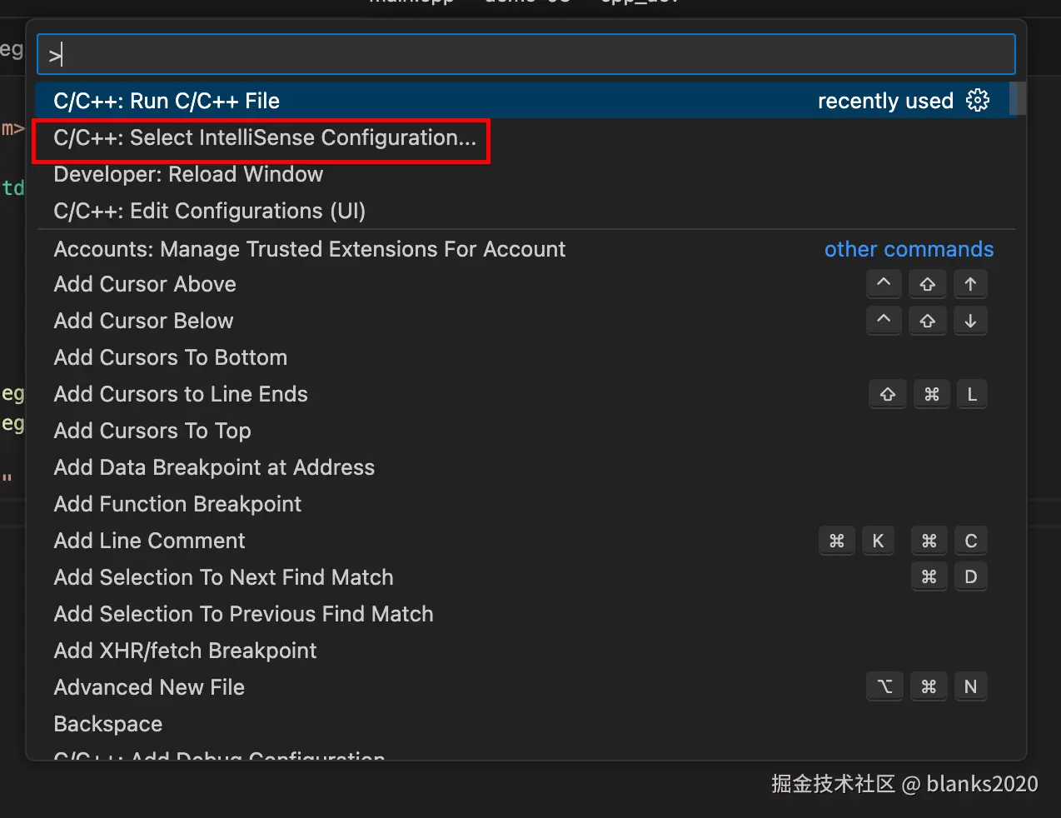Viewport: 1061px width, 818px height.
Task: Click the gear icon beside recently used
Action: (x=978, y=101)
